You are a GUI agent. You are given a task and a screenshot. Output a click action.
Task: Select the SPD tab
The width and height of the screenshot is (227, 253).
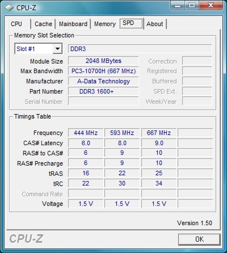(131, 23)
